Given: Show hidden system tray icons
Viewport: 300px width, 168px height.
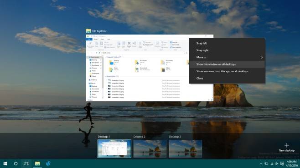Looking at the screenshot, I should coord(261,163).
